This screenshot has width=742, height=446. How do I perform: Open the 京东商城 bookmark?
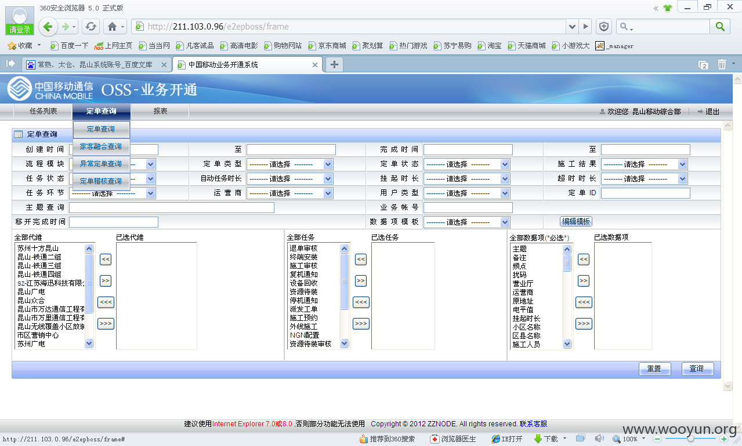point(327,46)
